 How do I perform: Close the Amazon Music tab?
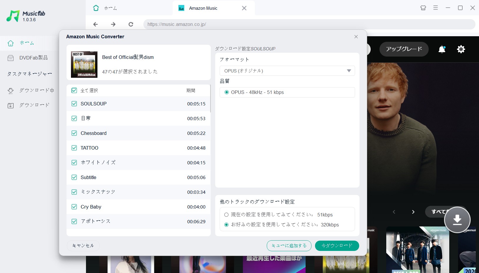click(244, 8)
